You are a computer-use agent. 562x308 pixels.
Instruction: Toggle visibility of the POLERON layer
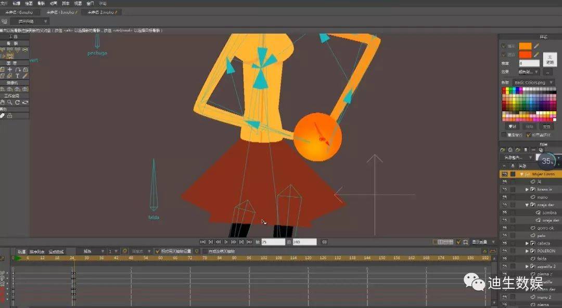point(504,251)
